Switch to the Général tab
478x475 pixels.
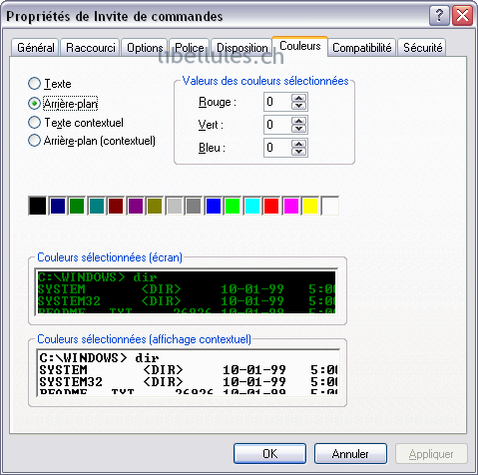[x=35, y=48]
